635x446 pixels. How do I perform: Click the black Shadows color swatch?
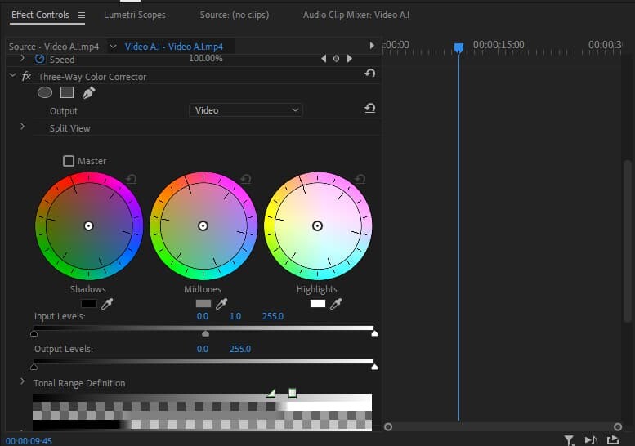[x=88, y=304]
